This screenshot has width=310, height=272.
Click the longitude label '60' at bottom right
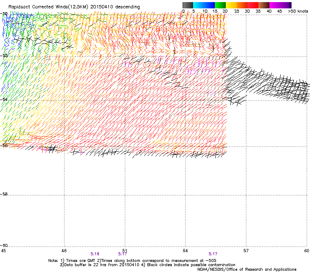click(x=307, y=251)
